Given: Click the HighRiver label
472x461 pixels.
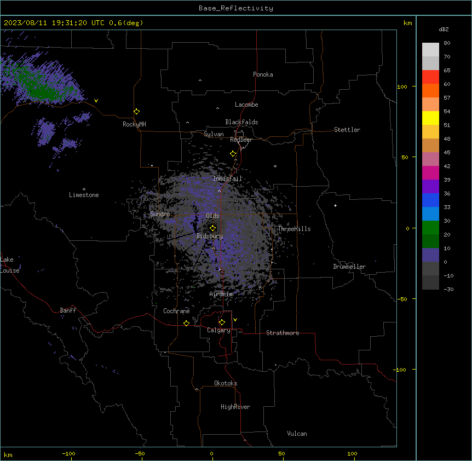Looking at the screenshot, I should (x=235, y=407).
